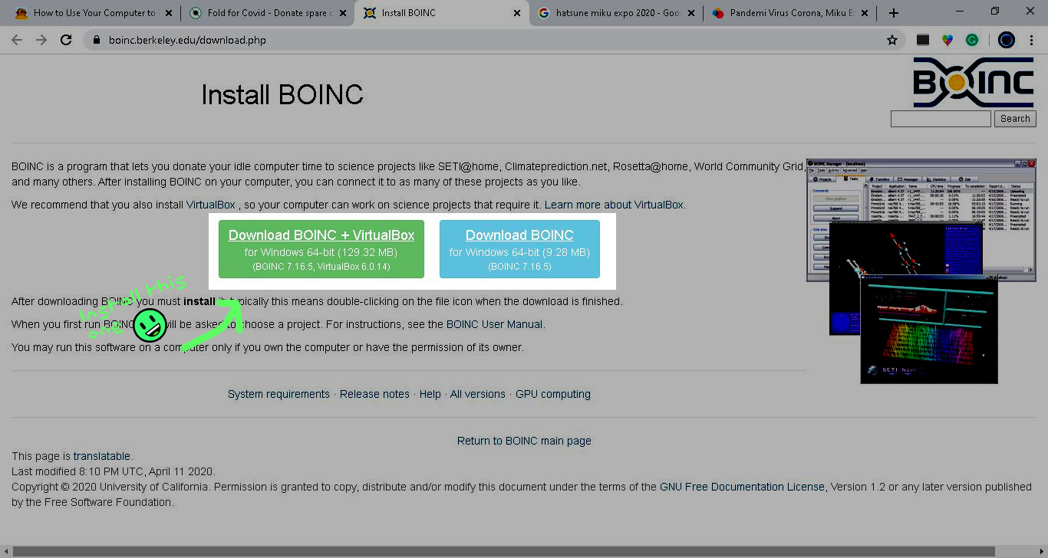Bookmark this page with the star icon
Viewport: 1048px width, 558px height.
892,40
